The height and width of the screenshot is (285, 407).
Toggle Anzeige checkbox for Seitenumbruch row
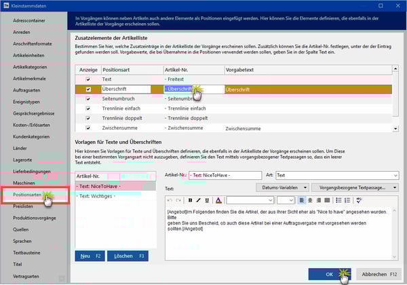(88, 98)
